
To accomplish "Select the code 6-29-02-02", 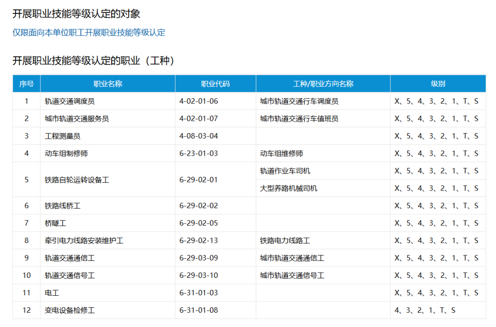I will coord(199,206).
